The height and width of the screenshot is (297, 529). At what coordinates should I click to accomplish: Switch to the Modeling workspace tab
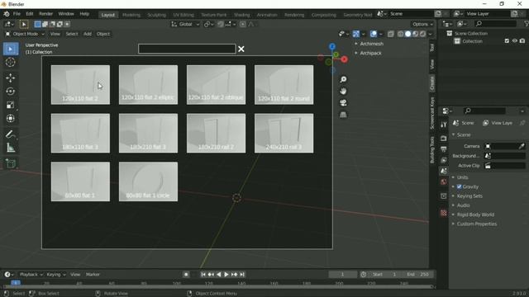click(x=131, y=15)
